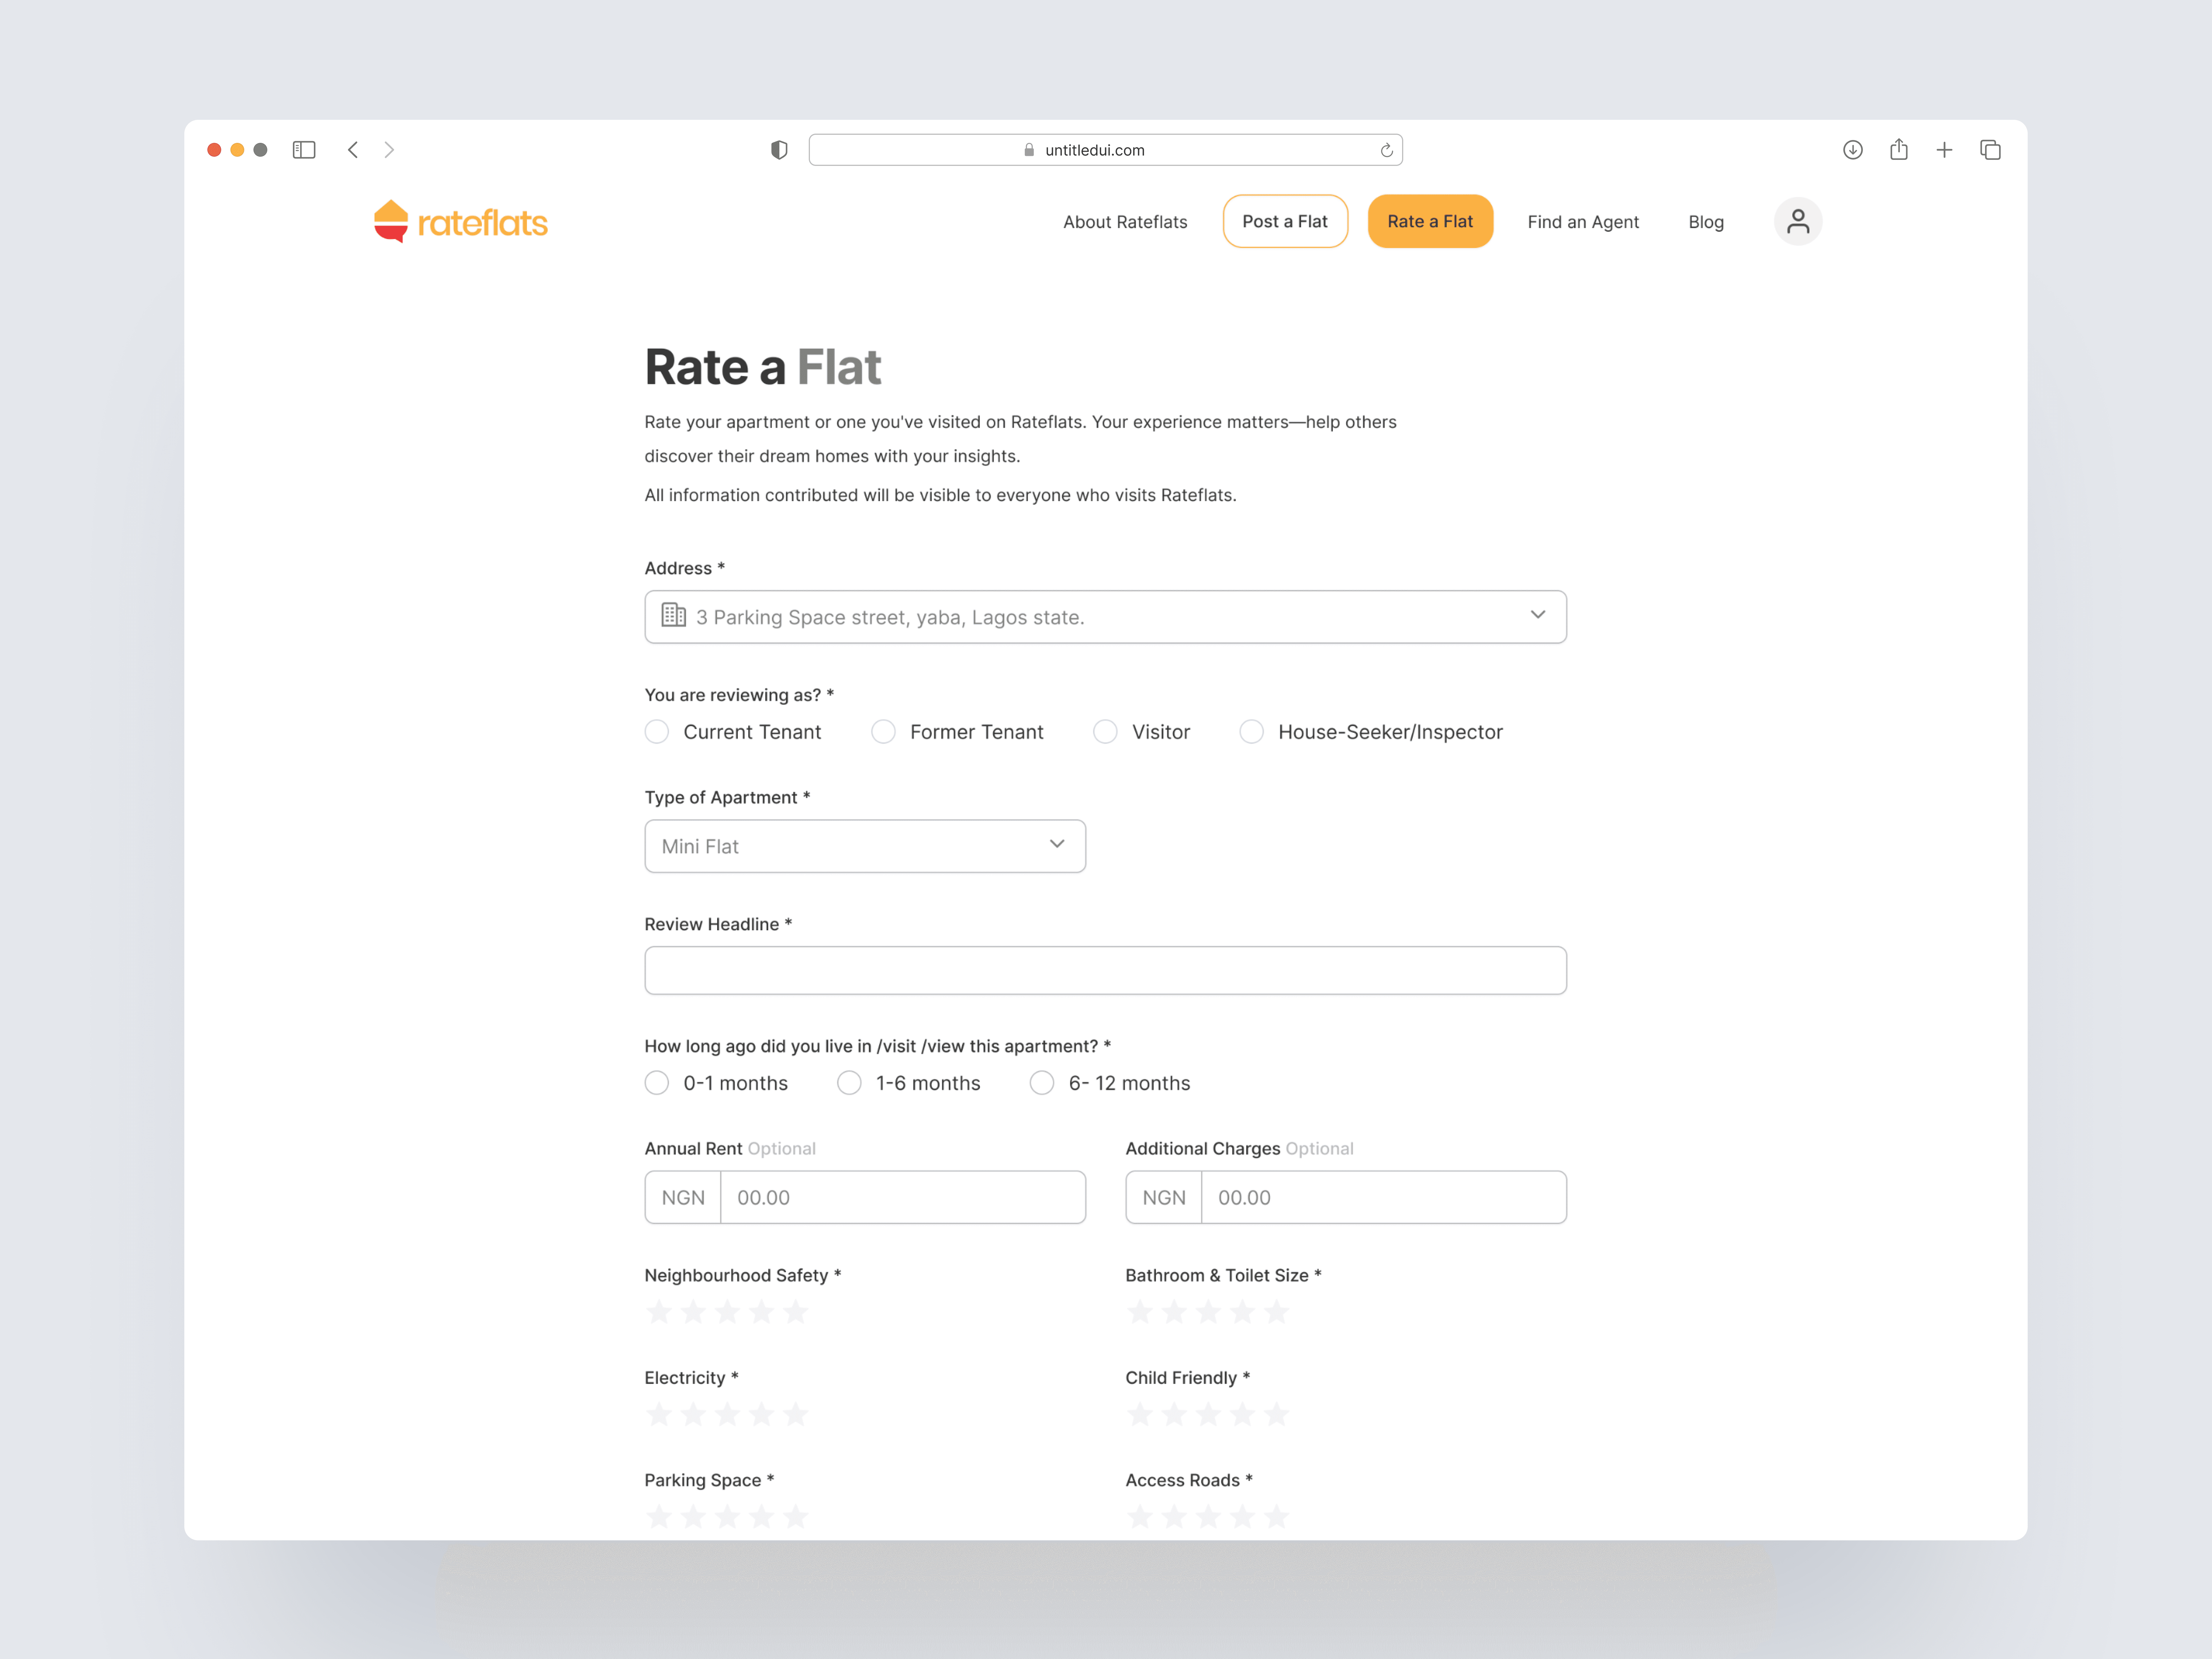Select 1-6 months radio option
2212x1659 pixels.
(x=849, y=1083)
